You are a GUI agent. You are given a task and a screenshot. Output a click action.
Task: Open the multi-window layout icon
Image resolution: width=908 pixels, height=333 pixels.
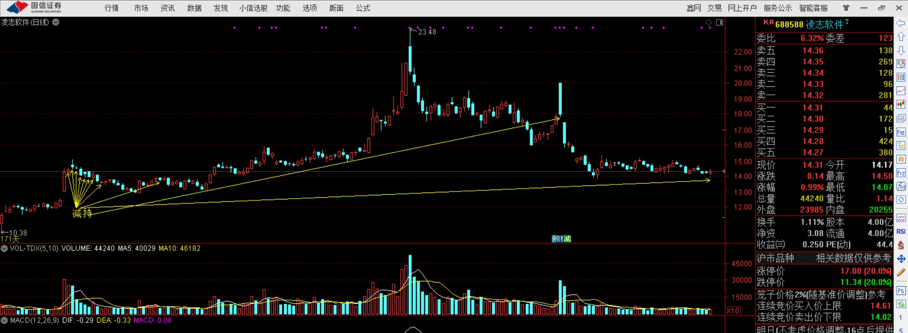tap(901, 118)
